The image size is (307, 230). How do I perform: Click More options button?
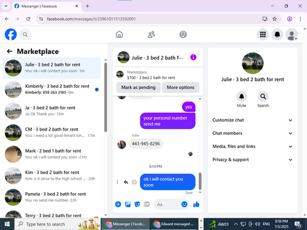[181, 87]
